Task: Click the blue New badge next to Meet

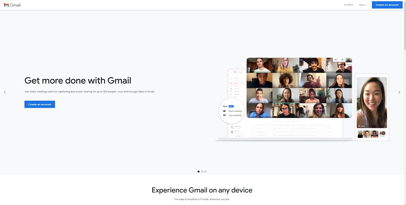Action: [231, 106]
